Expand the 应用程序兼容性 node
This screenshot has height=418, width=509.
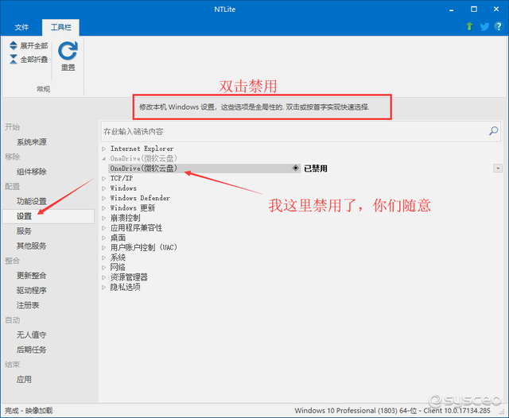pyautogui.click(x=104, y=228)
